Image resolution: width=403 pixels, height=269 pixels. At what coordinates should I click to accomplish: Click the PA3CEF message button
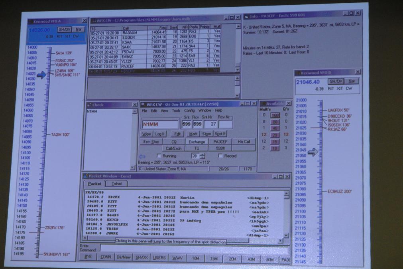click(x=220, y=142)
